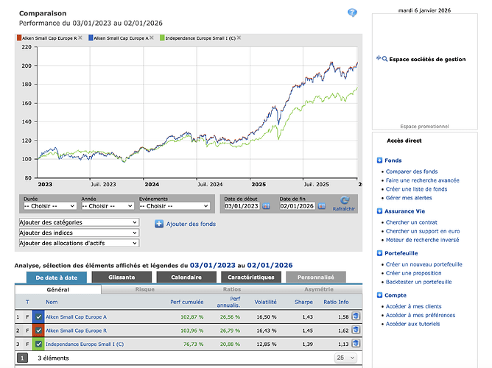Click the Date de début input field
Image resolution: width=492 pixels, height=368 pixels.
[x=242, y=206]
